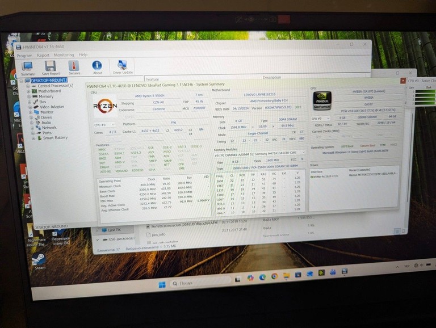Expand Central Processor(s) tree node
Viewport: 436px width, 328px height.
click(x=28, y=86)
